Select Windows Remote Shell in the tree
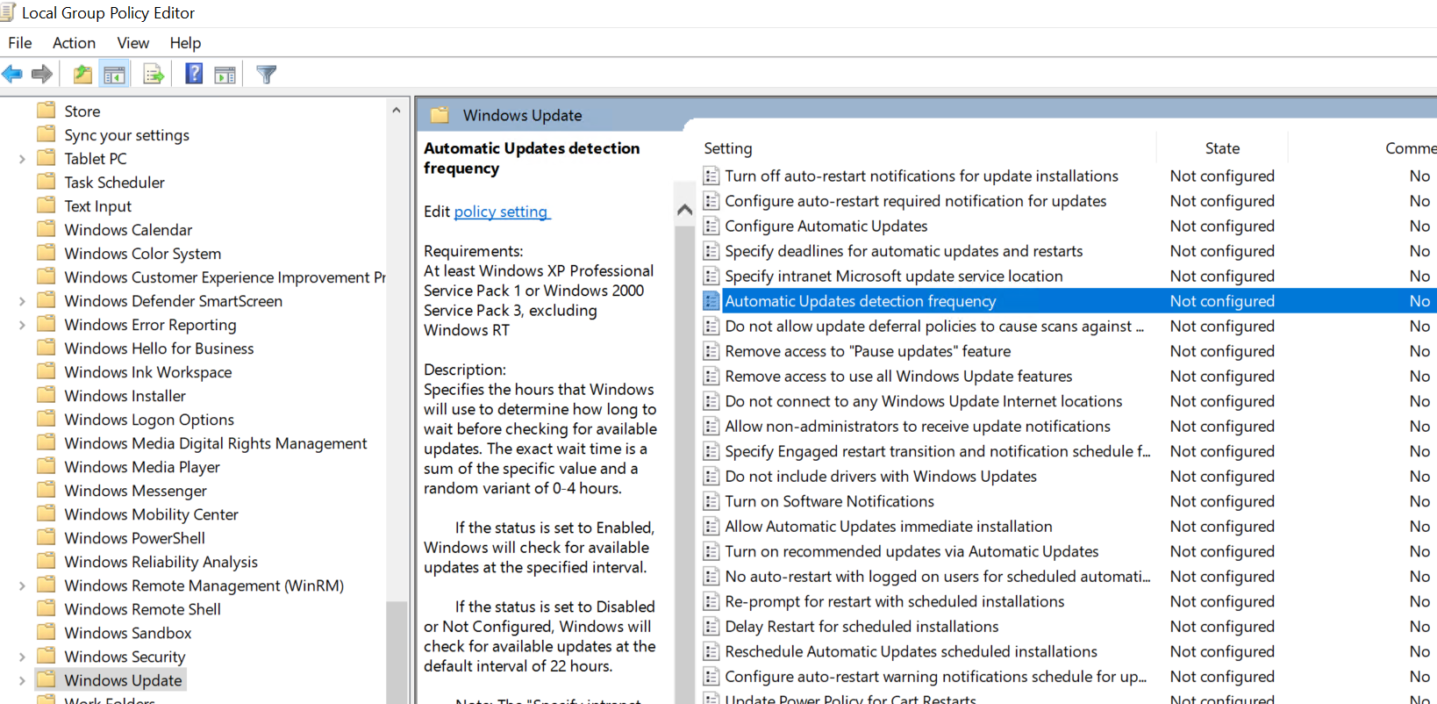The image size is (1437, 704). (142, 609)
